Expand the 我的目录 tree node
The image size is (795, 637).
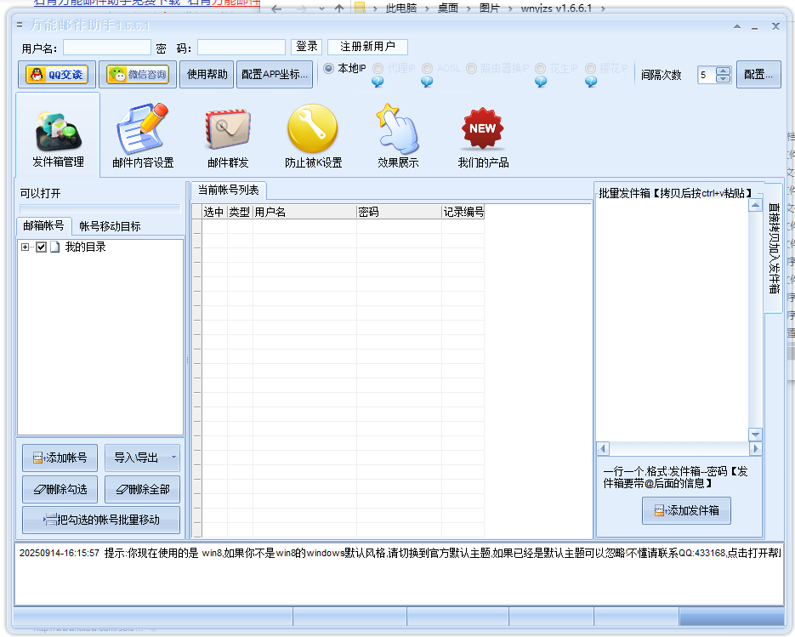(26, 247)
